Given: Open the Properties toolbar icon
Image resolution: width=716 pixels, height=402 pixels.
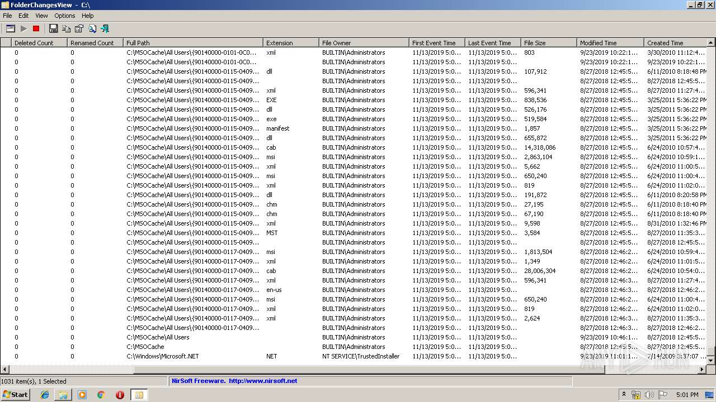Looking at the screenshot, I should pos(79,28).
